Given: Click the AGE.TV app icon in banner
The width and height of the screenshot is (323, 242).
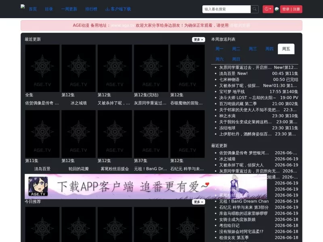Looking at the screenshot, I should pyautogui.click(x=38, y=186).
